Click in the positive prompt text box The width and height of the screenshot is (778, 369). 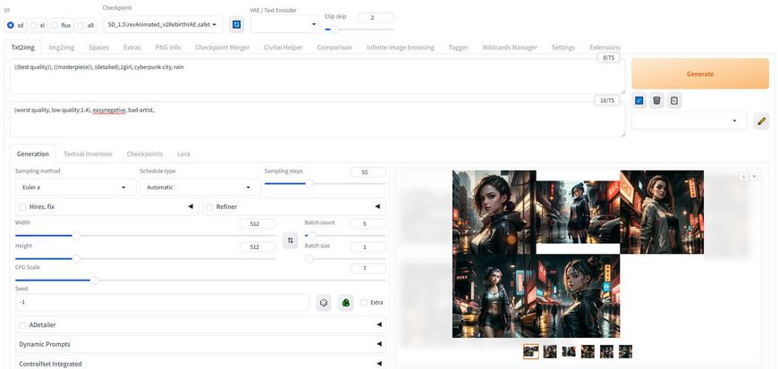coord(317,76)
